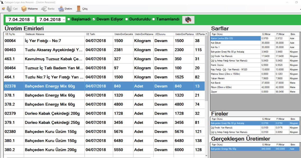Select order row 00064 İç Yer Fıstığı

pos(104,41)
